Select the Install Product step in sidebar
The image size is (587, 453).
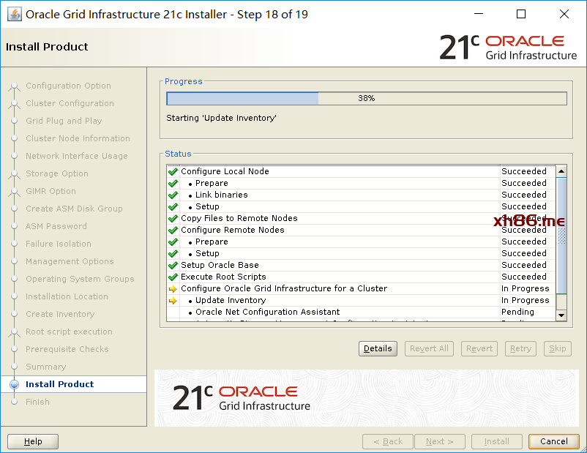click(x=60, y=384)
